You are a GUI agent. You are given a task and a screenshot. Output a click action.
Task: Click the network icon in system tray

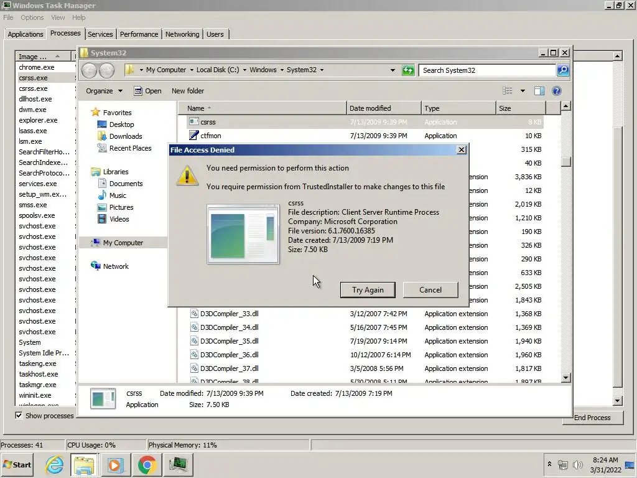coord(562,464)
